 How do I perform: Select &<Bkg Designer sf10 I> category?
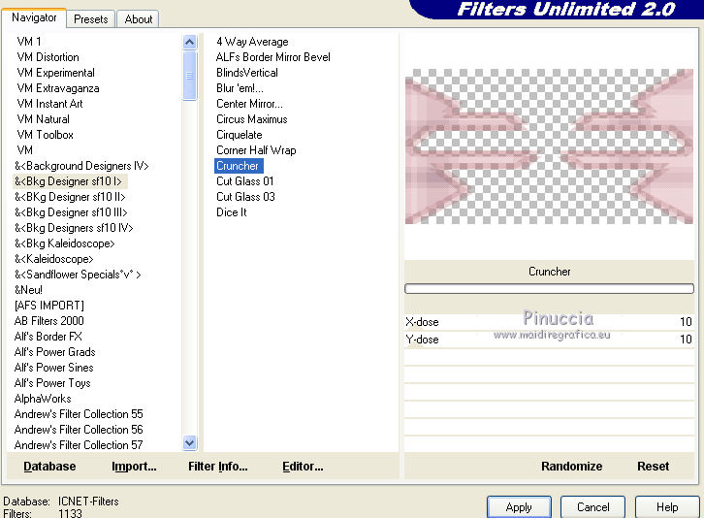click(68, 181)
